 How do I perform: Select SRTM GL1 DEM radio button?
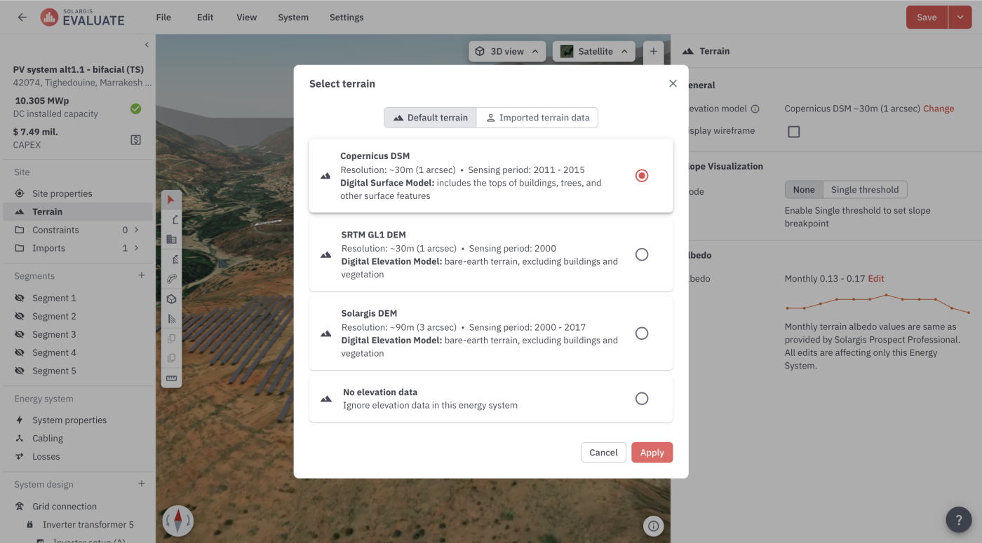pyautogui.click(x=641, y=254)
